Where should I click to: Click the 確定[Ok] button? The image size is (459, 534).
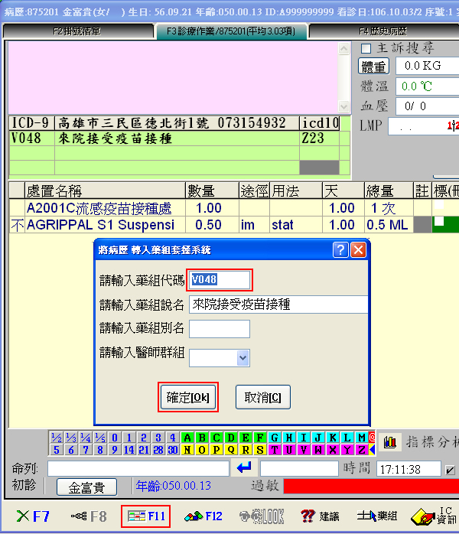(188, 398)
